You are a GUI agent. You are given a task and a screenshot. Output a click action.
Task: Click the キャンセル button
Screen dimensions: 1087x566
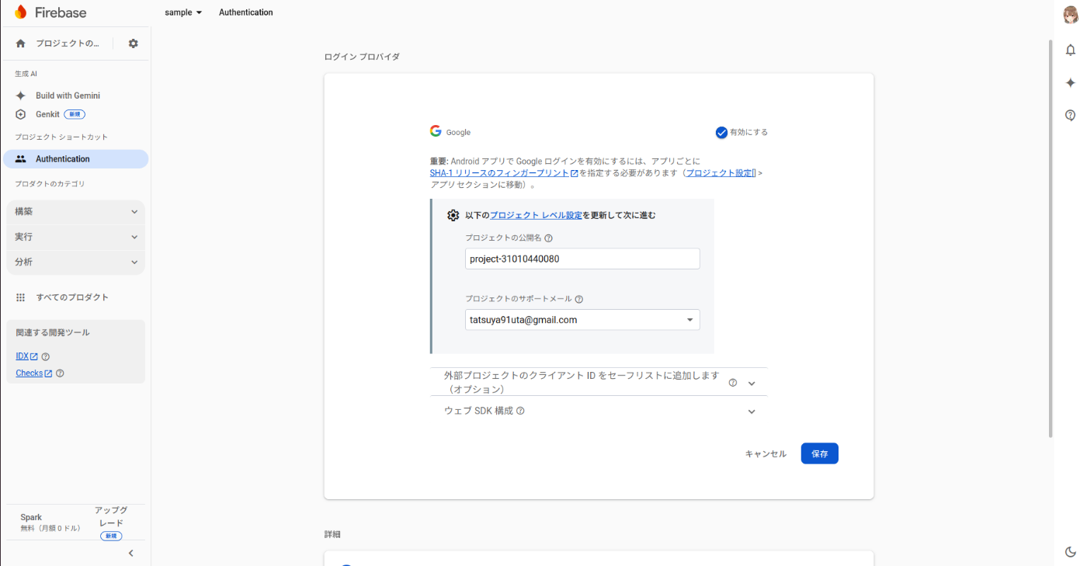pos(766,454)
